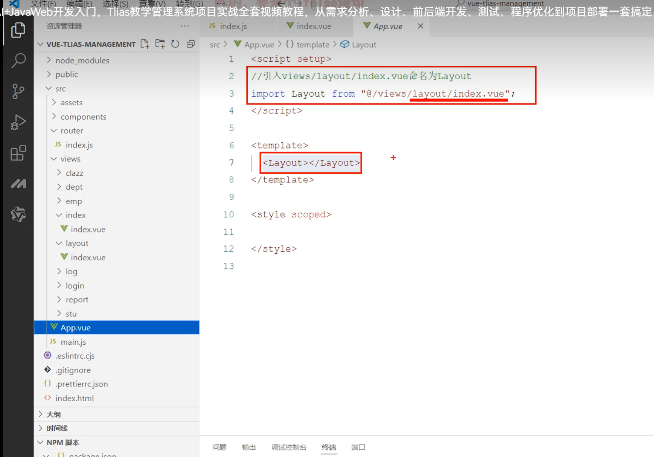Expand the node_modules folder
The height and width of the screenshot is (457, 654).
point(82,60)
